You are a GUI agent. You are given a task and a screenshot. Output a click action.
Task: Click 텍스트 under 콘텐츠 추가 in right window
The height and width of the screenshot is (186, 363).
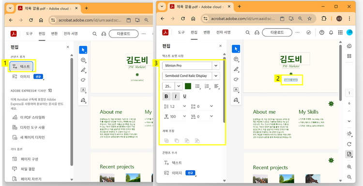173,163
